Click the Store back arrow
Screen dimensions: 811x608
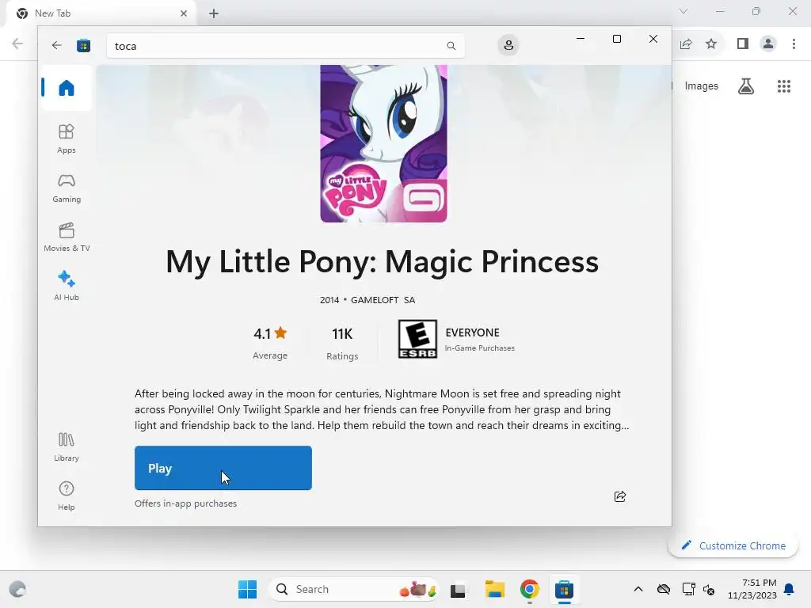click(x=57, y=45)
